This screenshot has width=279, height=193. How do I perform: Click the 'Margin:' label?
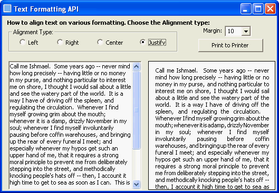213,31
